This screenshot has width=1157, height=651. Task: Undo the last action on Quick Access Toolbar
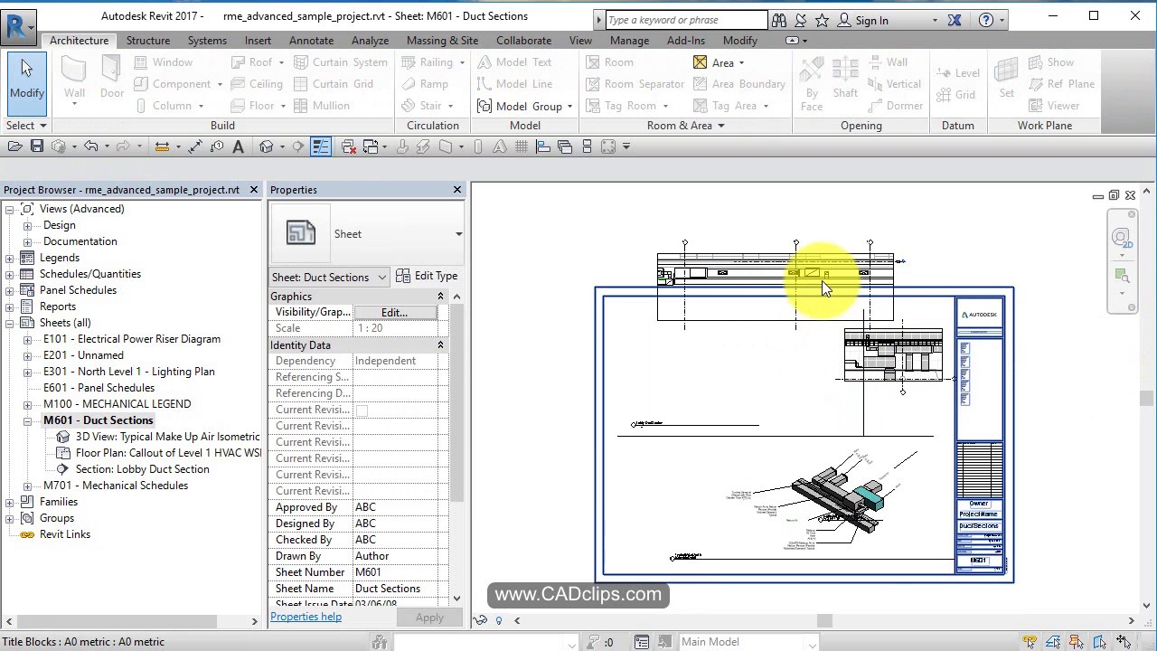click(90, 146)
